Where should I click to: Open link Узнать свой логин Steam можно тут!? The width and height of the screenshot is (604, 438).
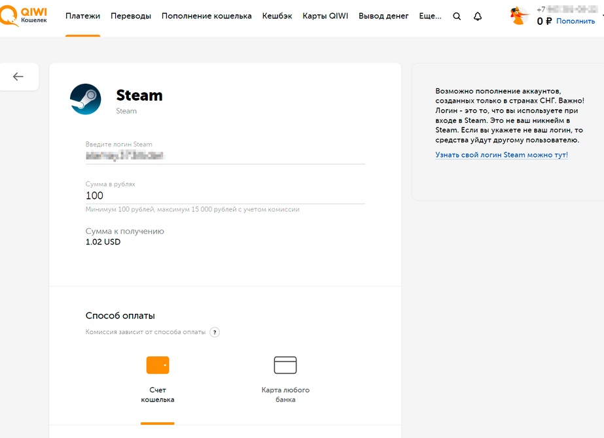[501, 155]
